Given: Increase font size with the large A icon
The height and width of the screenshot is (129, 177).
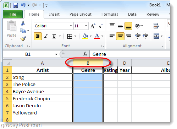Looking at the screenshot, I should (93, 26).
